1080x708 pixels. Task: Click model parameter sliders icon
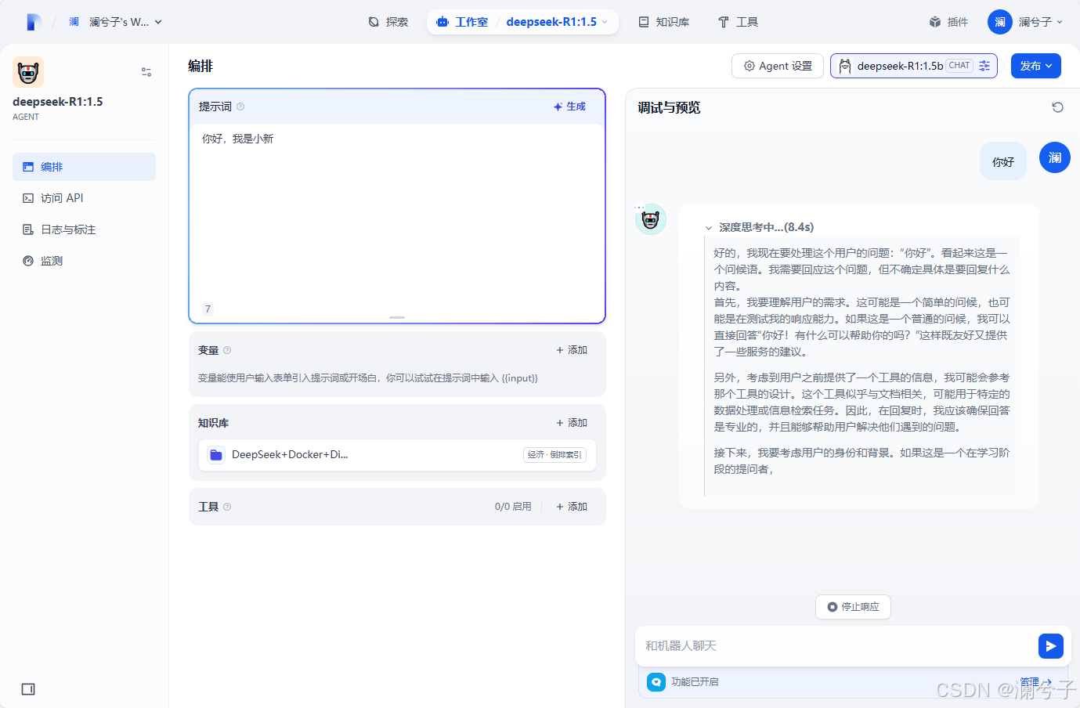tap(984, 66)
